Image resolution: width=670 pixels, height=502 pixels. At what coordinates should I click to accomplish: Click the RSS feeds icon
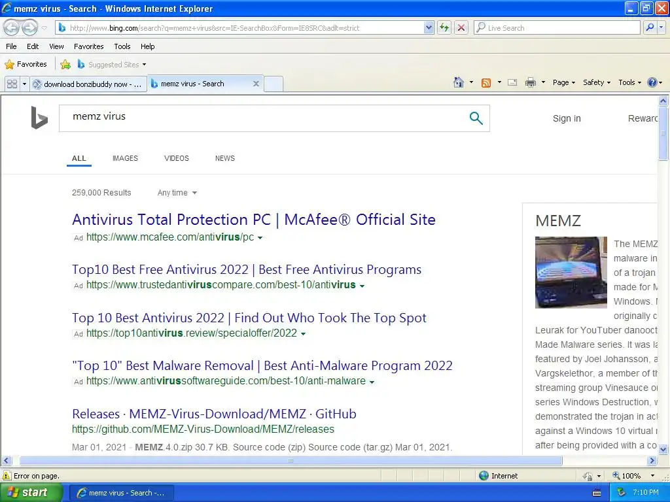[x=486, y=83]
